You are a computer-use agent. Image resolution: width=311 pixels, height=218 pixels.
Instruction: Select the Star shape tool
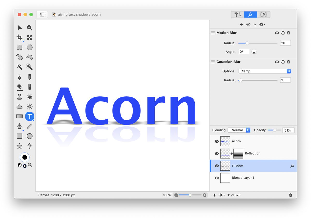(20, 146)
